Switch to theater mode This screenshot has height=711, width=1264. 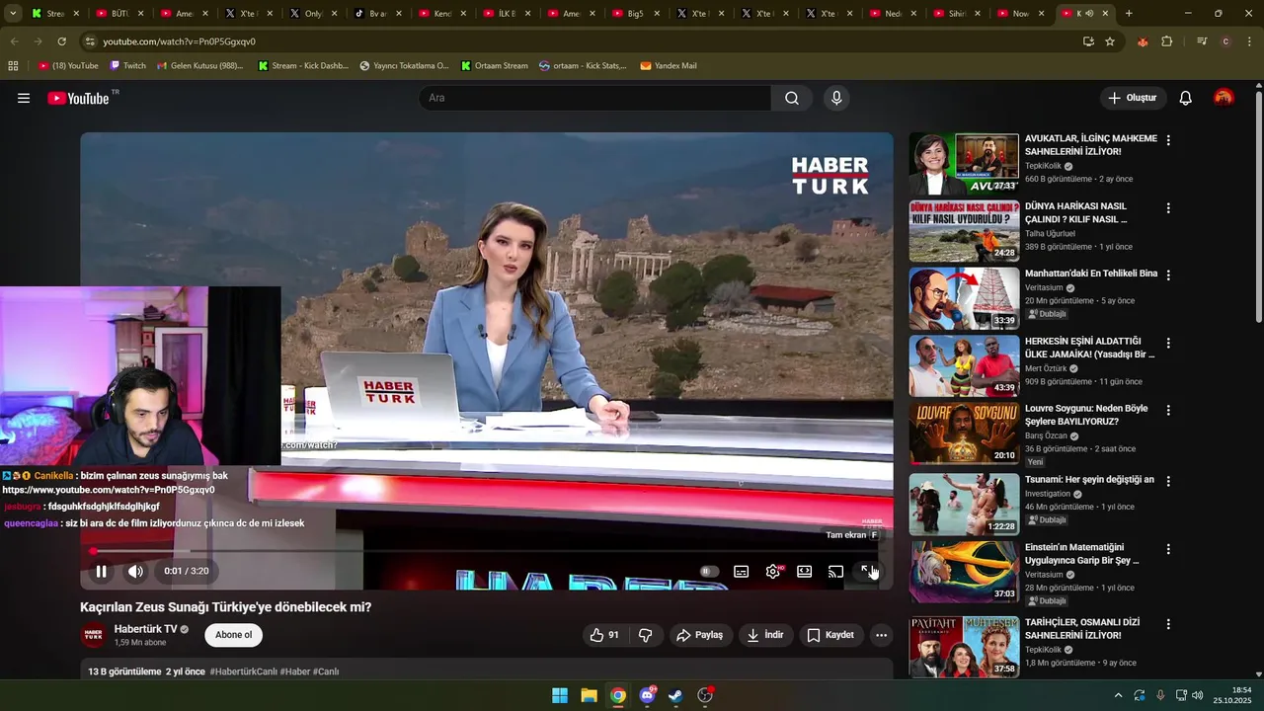804,571
